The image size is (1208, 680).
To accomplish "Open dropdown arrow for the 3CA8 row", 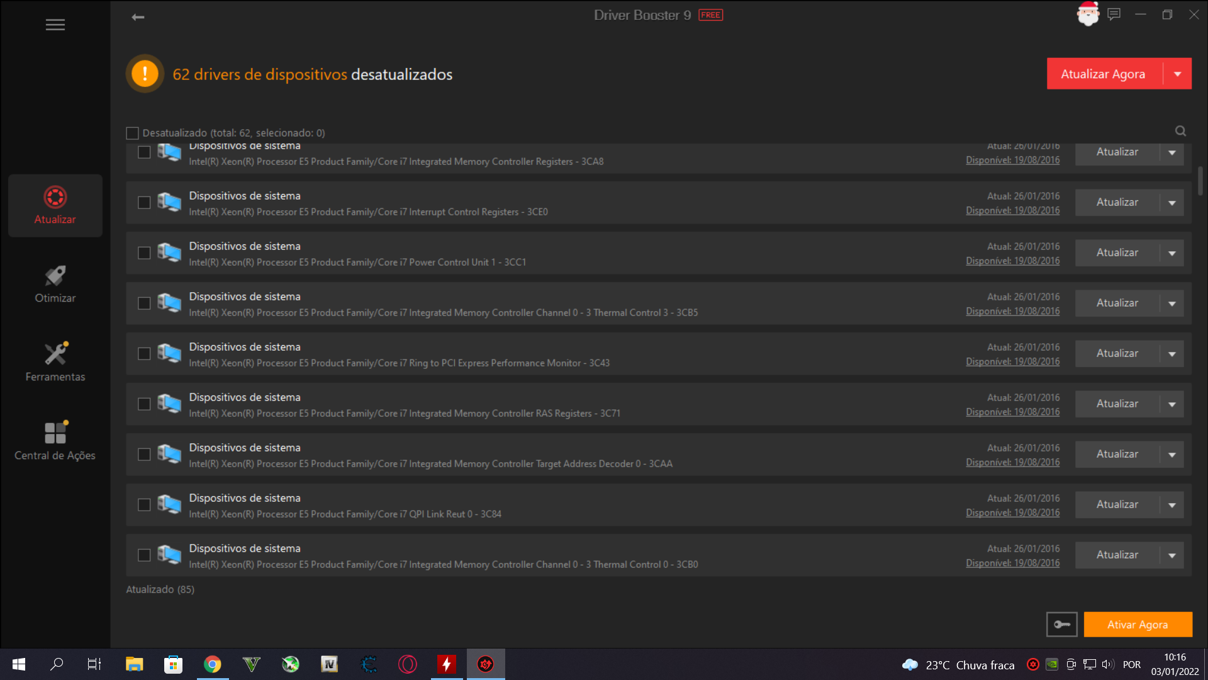I will 1172,152.
